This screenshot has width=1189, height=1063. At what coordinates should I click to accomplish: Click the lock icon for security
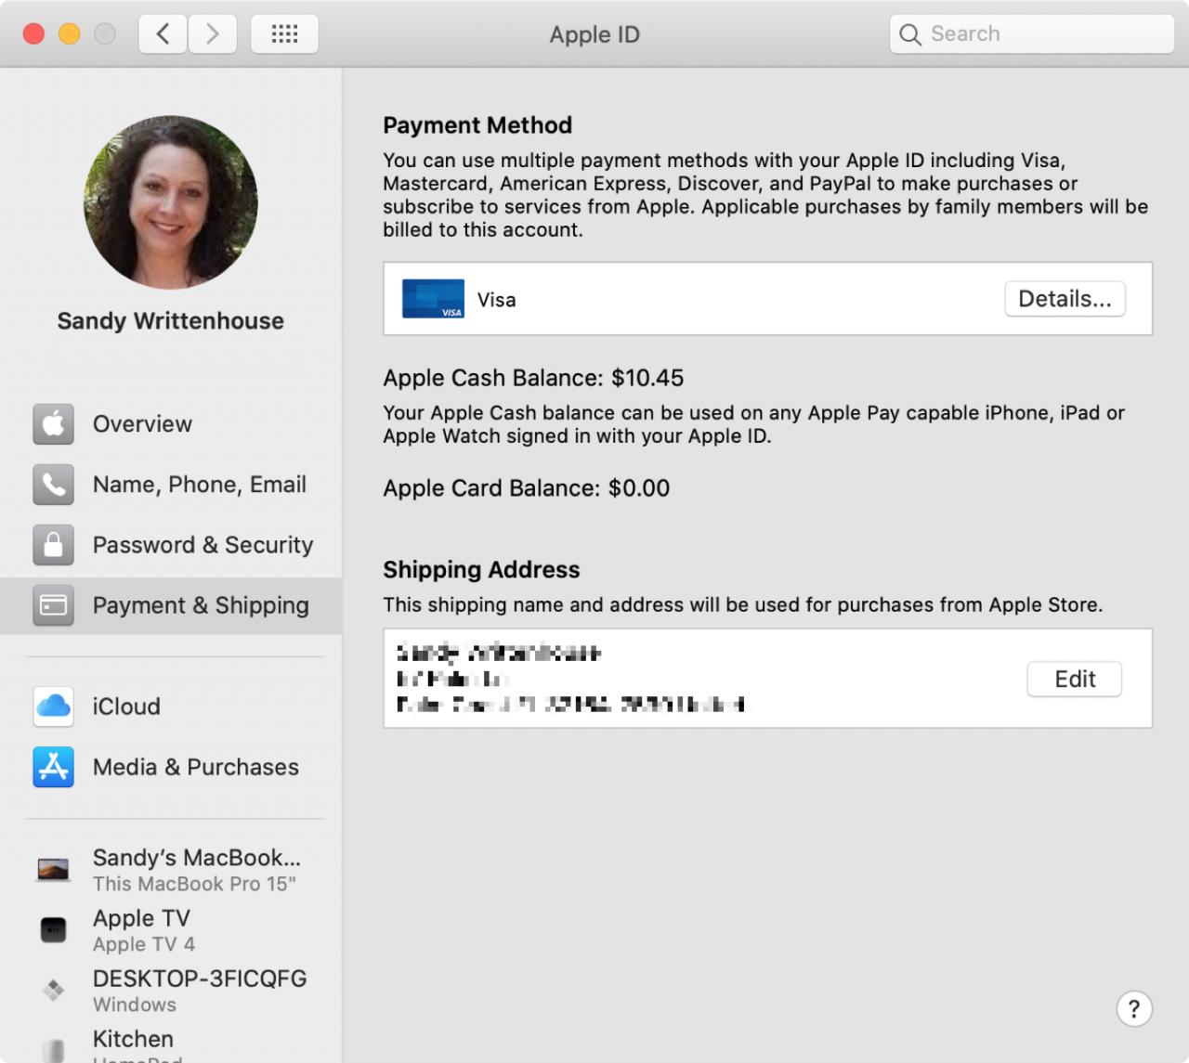pos(54,545)
